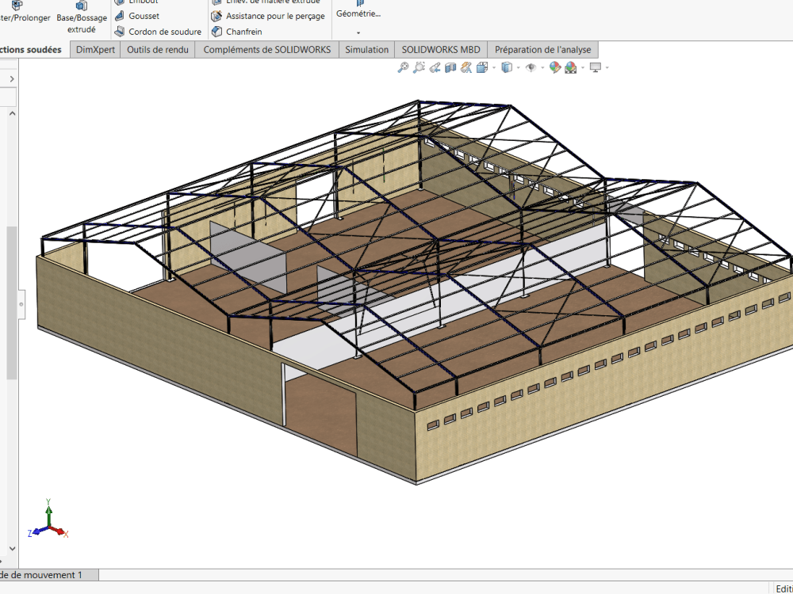The image size is (793, 594).
Task: Open the DimXpert ribbon tab
Action: (94, 49)
